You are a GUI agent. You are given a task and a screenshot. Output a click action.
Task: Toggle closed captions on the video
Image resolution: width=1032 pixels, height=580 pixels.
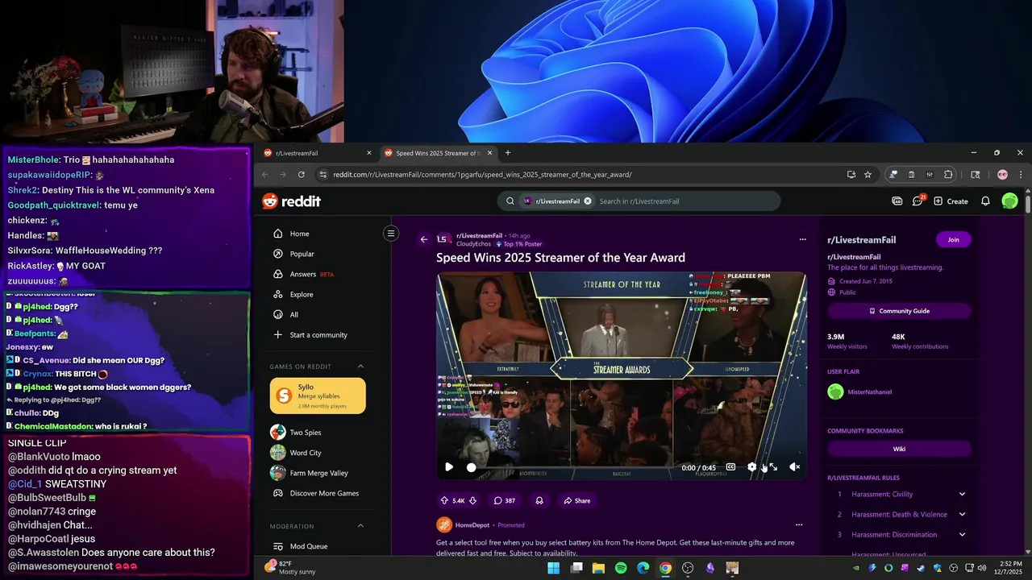click(x=730, y=467)
